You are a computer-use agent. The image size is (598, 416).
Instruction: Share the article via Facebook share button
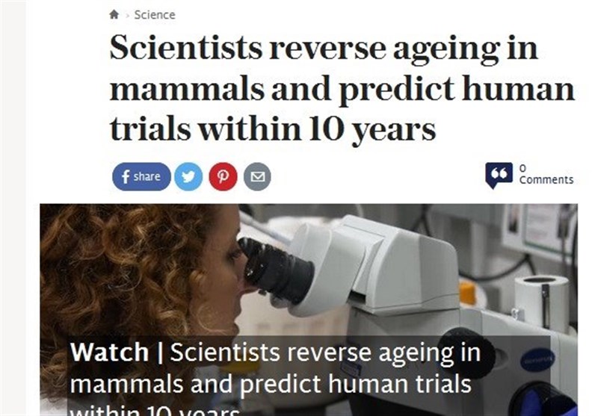tap(141, 177)
